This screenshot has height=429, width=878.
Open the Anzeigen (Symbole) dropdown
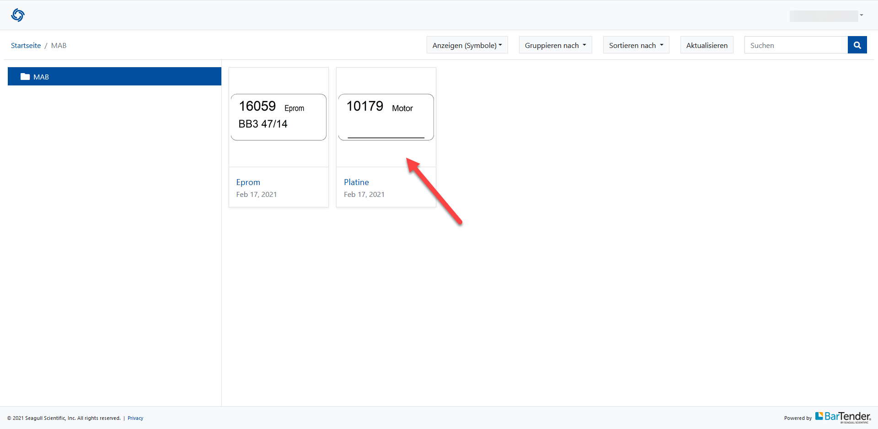point(467,45)
